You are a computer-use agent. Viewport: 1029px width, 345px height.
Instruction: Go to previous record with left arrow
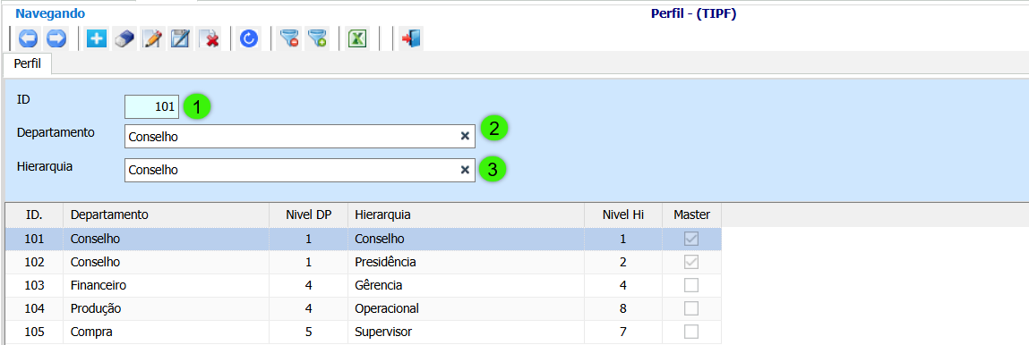28,39
